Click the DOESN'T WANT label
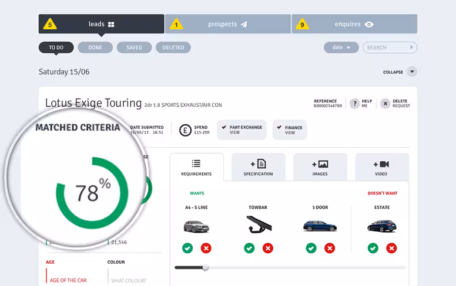Image resolution: width=456 pixels, height=286 pixels. pyautogui.click(x=383, y=193)
